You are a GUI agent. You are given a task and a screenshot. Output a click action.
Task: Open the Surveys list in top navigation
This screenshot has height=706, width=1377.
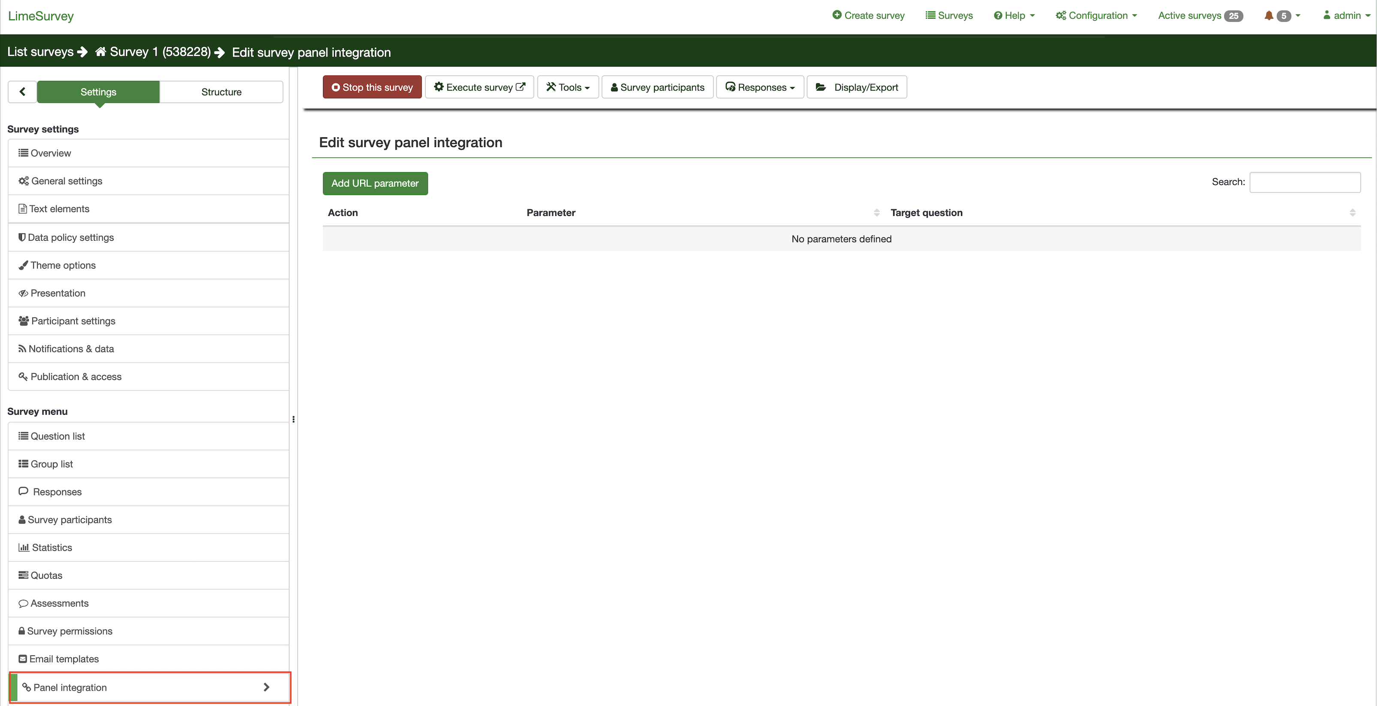coord(949,15)
